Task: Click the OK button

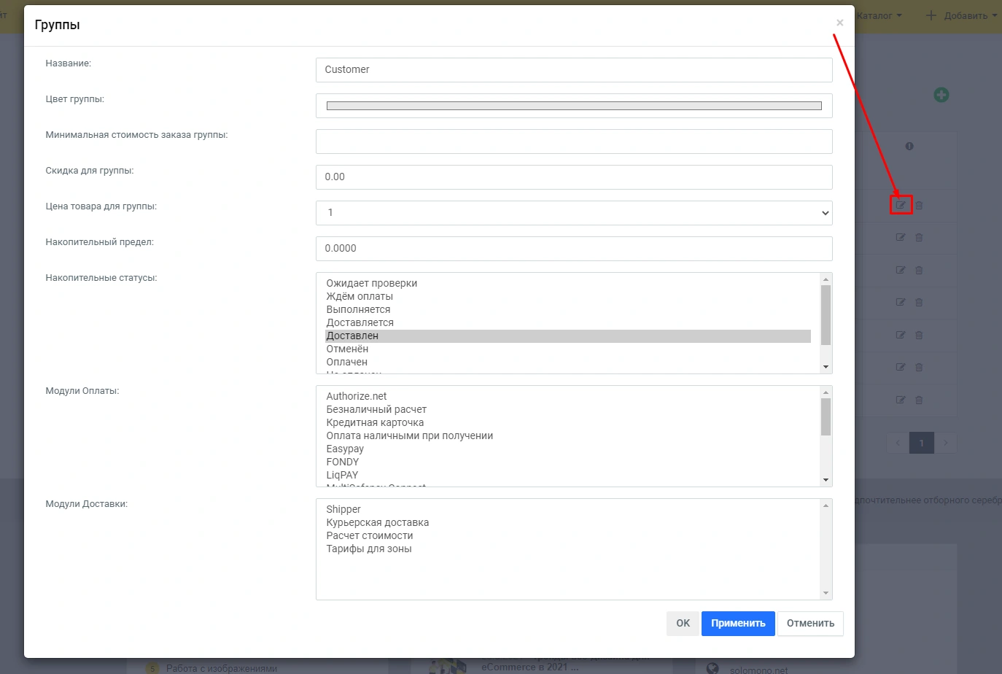Action: point(683,623)
